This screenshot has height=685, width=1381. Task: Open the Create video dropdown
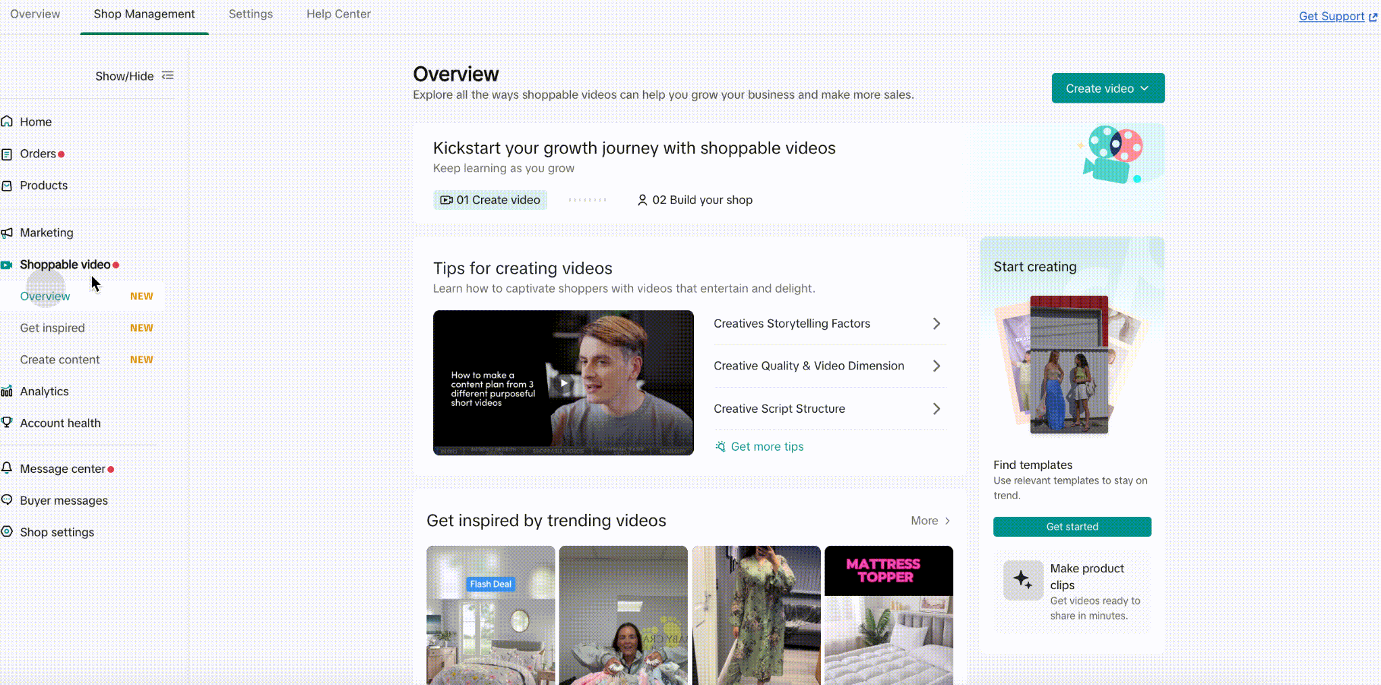1108,88
